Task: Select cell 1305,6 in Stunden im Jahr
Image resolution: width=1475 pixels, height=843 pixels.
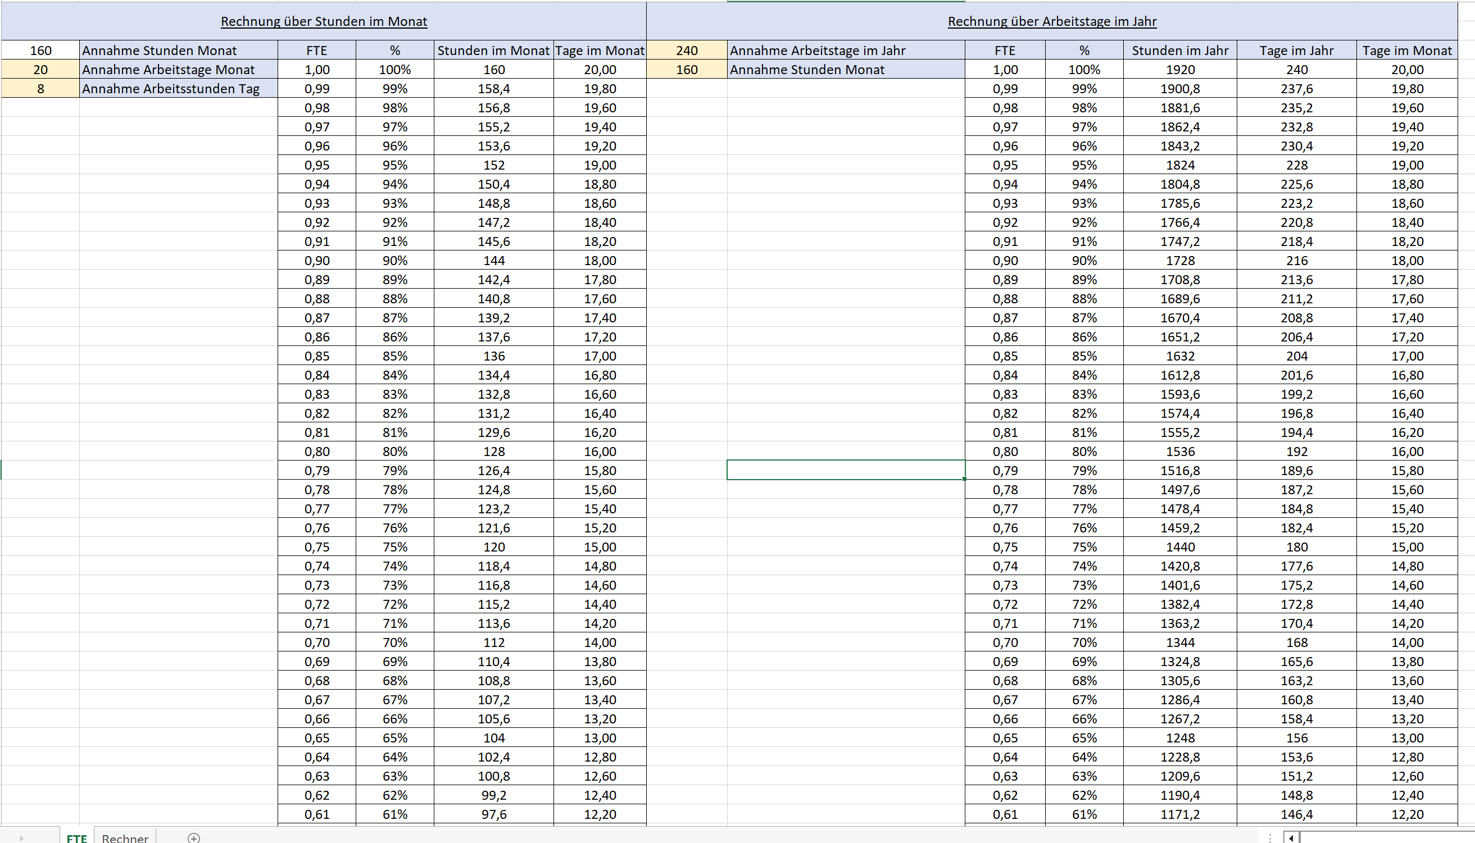Action: pos(1179,681)
